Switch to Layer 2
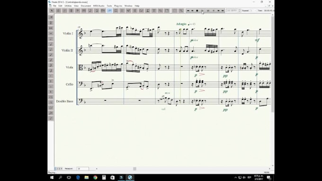This screenshot has width=322, height=181. 57,169
